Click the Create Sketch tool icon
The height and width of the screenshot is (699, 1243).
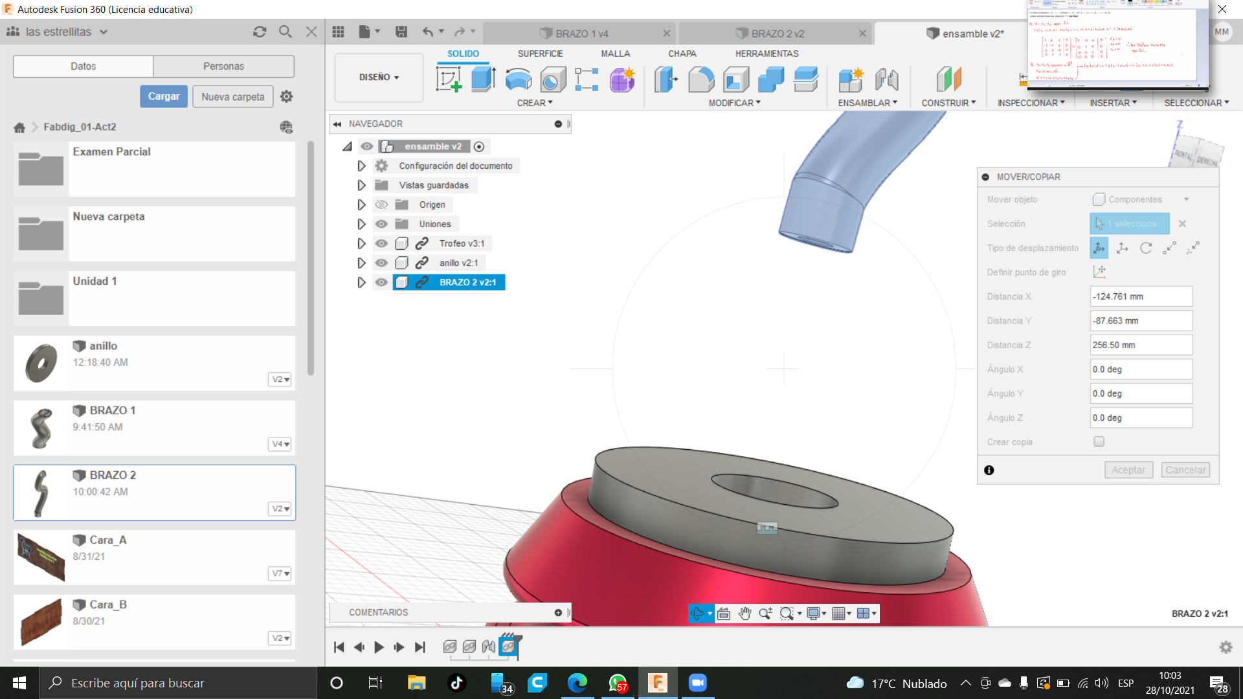pyautogui.click(x=449, y=80)
